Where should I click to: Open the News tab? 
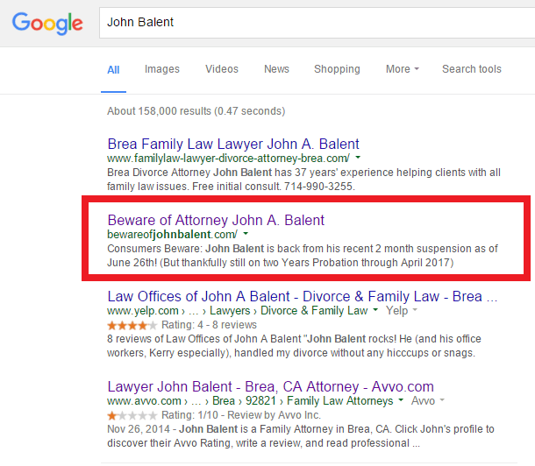(277, 69)
